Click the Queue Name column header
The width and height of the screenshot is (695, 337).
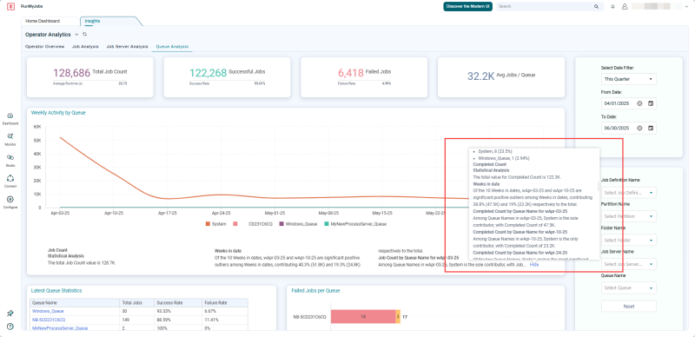76,303
